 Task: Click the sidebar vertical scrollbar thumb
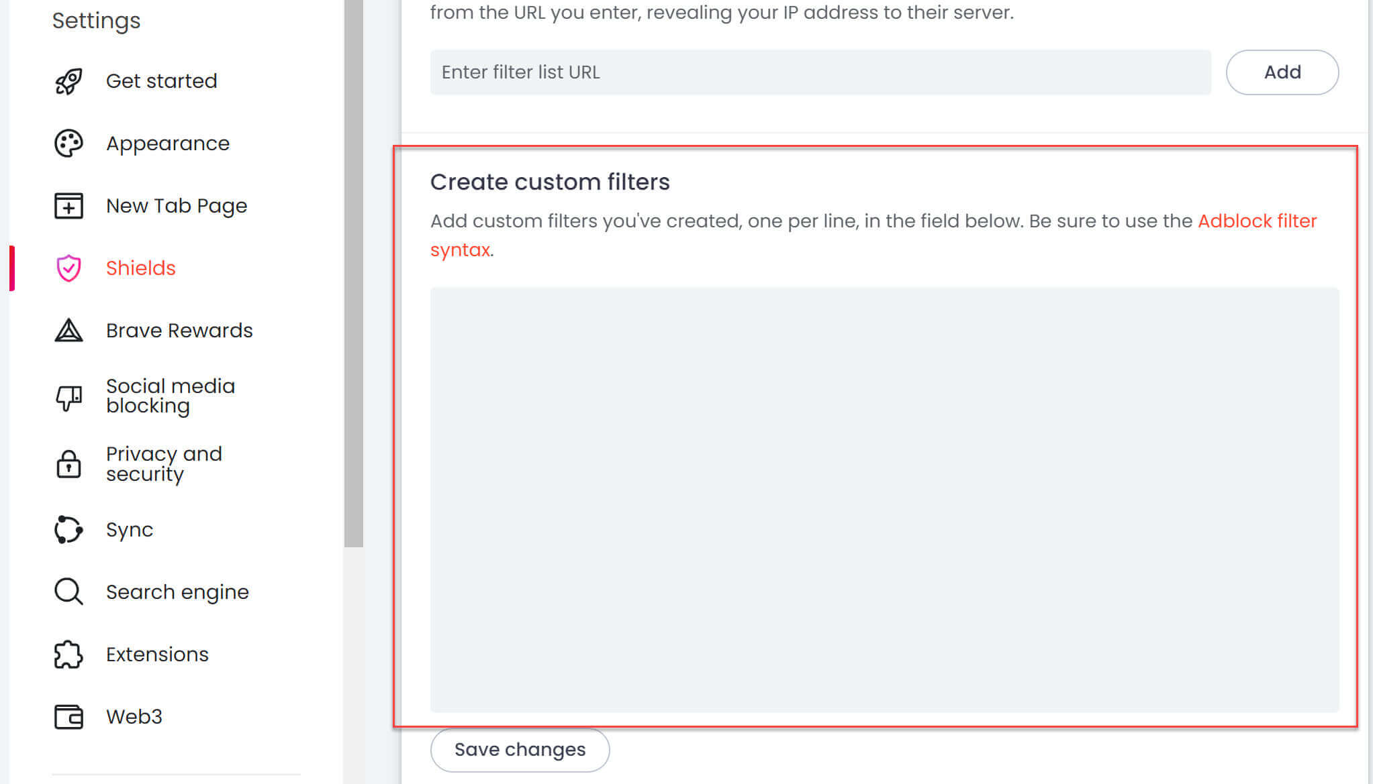[354, 273]
